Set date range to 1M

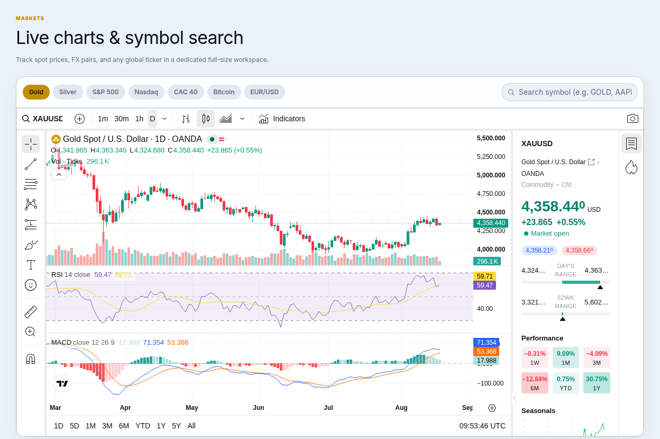coord(91,426)
